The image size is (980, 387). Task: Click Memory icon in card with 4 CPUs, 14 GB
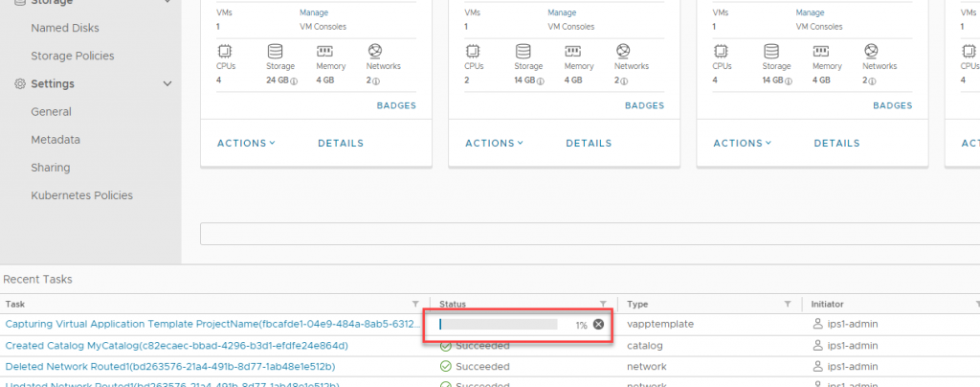click(x=820, y=51)
